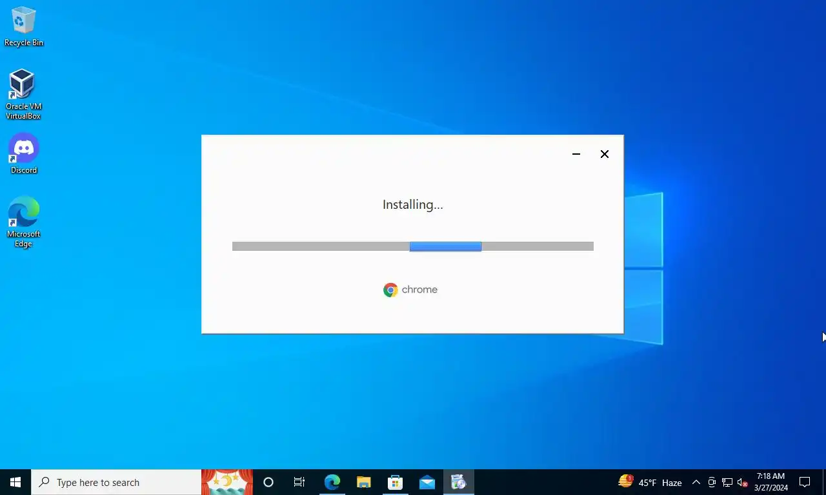Open Microsoft Store from taskbar
826x495 pixels.
coord(395,482)
